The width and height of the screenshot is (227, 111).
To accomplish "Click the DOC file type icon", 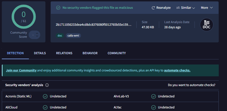I will [206, 25].
